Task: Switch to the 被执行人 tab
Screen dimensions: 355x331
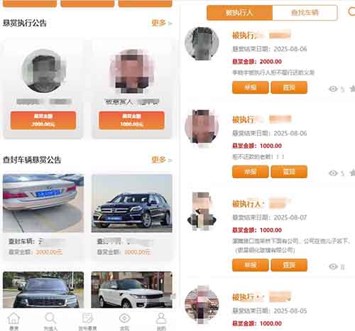Action: tap(239, 13)
